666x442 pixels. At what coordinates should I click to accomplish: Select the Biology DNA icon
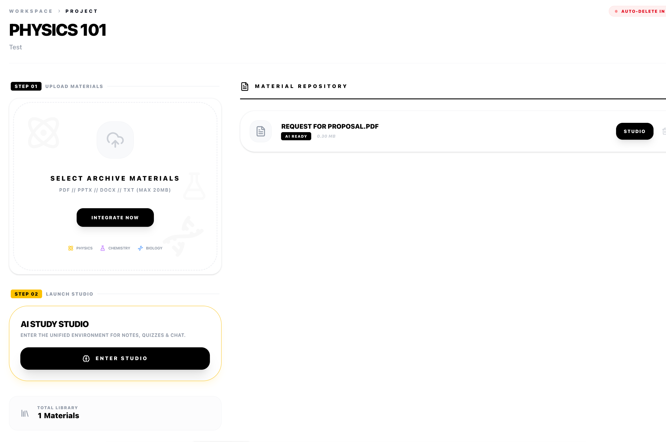click(x=140, y=248)
